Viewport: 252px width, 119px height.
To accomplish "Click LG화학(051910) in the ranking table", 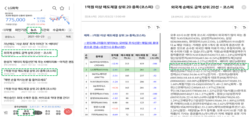I will [x=99, y=70].
